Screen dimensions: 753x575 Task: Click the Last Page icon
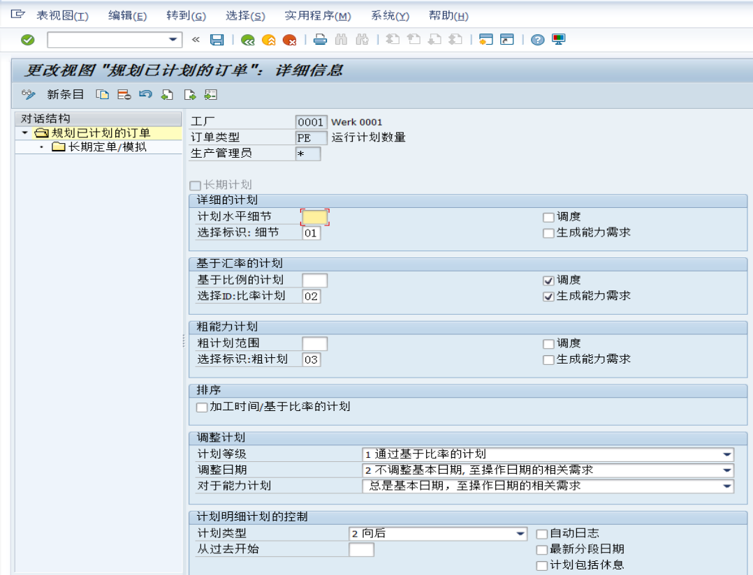click(x=455, y=40)
